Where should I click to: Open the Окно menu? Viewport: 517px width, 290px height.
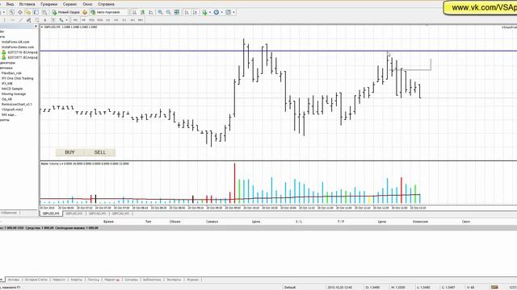pos(87,4)
